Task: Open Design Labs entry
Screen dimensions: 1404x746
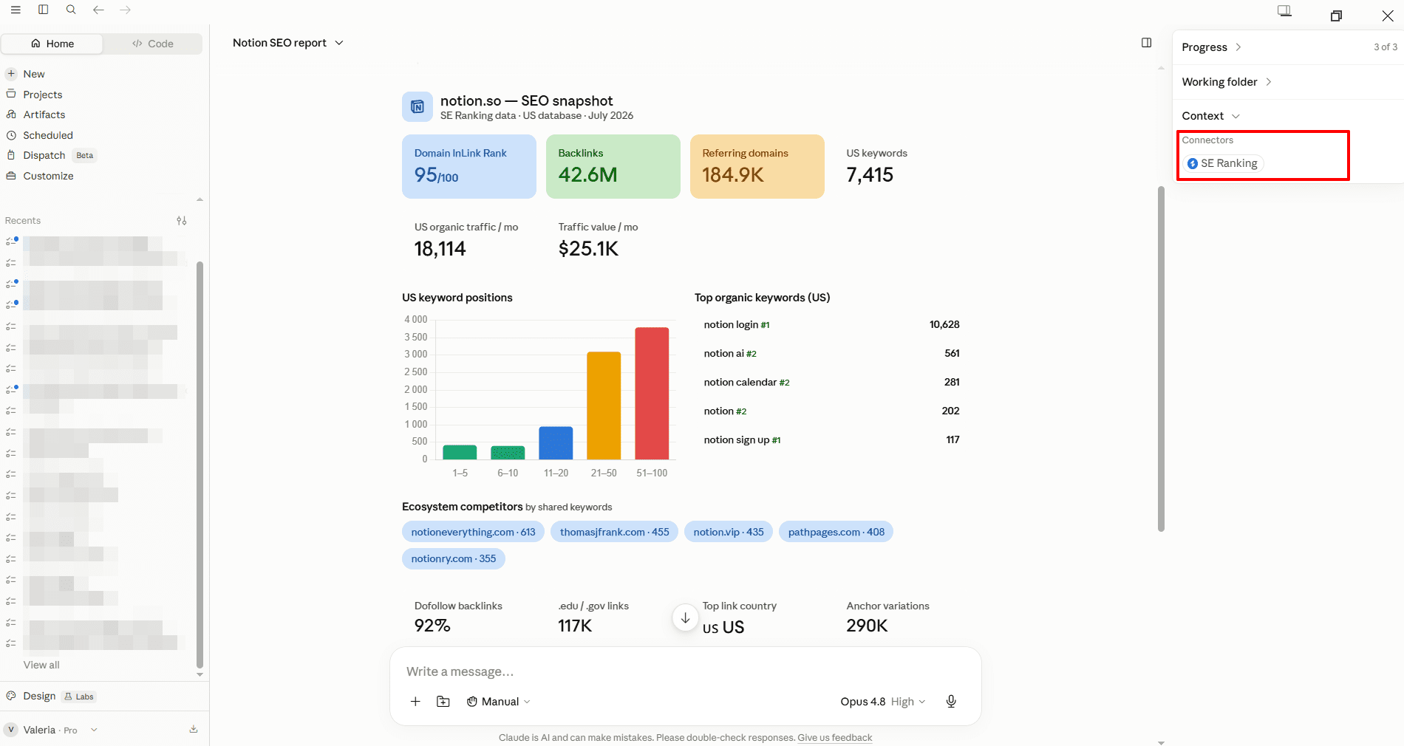Action: tap(51, 696)
